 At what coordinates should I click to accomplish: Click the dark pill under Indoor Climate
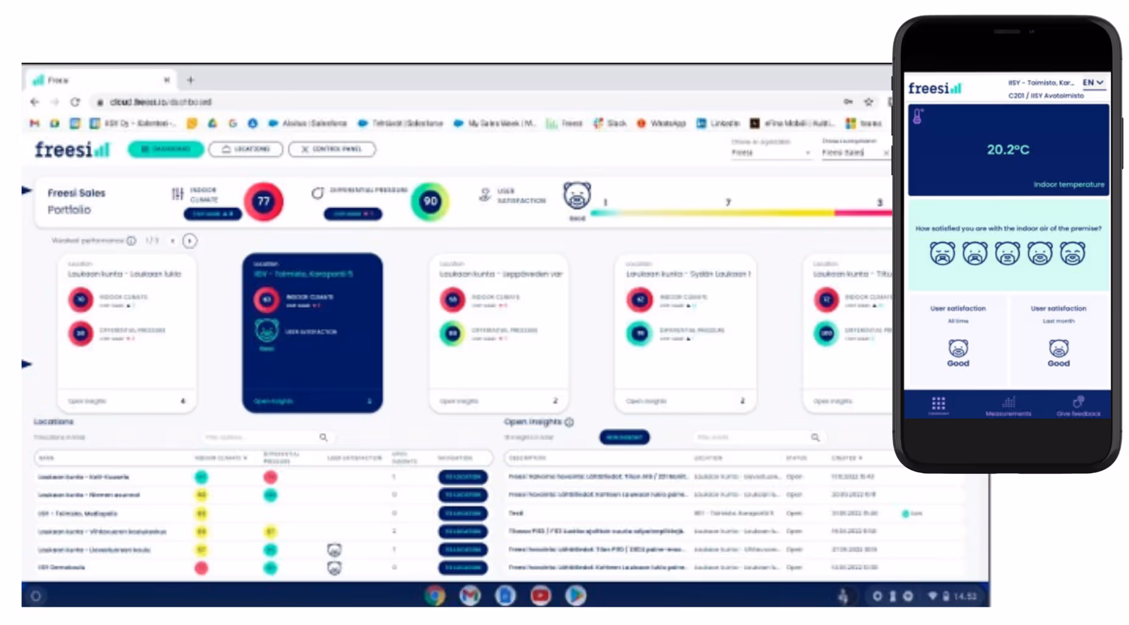[213, 214]
